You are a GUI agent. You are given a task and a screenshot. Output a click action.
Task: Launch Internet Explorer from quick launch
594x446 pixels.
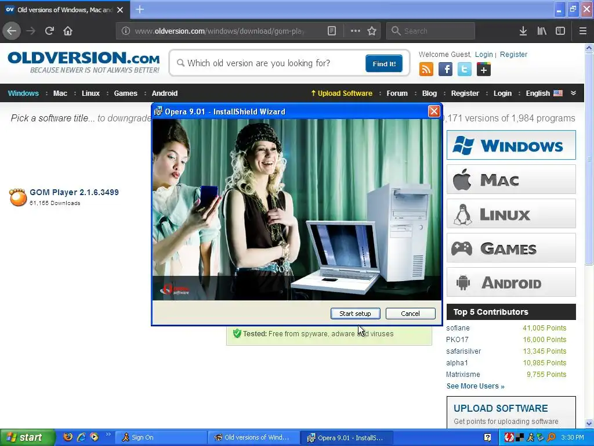click(x=81, y=437)
